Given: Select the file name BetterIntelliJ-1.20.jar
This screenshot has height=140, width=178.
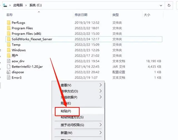Looking at the screenshot, I should click(x=27, y=67).
